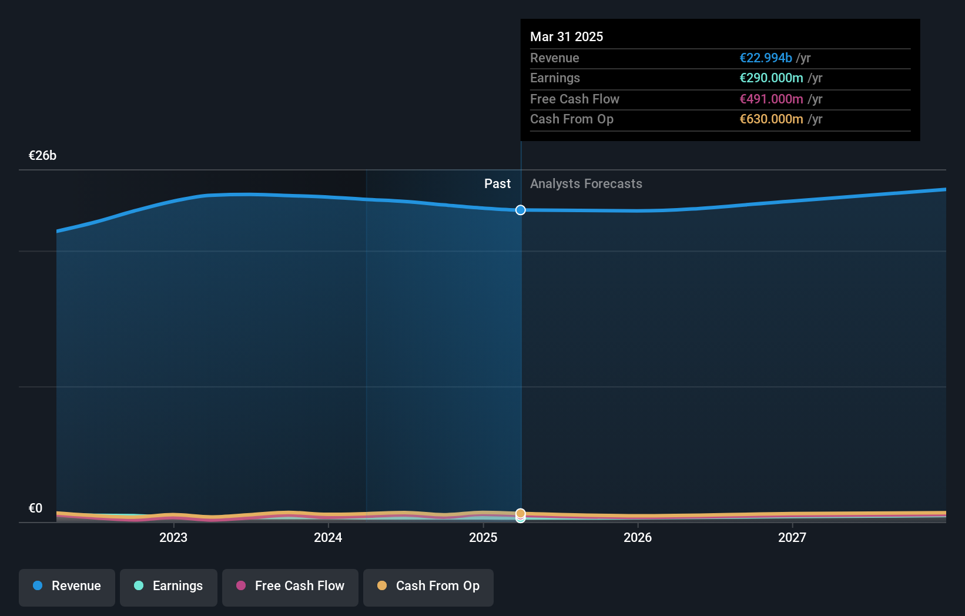Toggle the Free Cash Flow legend button
This screenshot has height=616, width=965.
pyautogui.click(x=290, y=587)
